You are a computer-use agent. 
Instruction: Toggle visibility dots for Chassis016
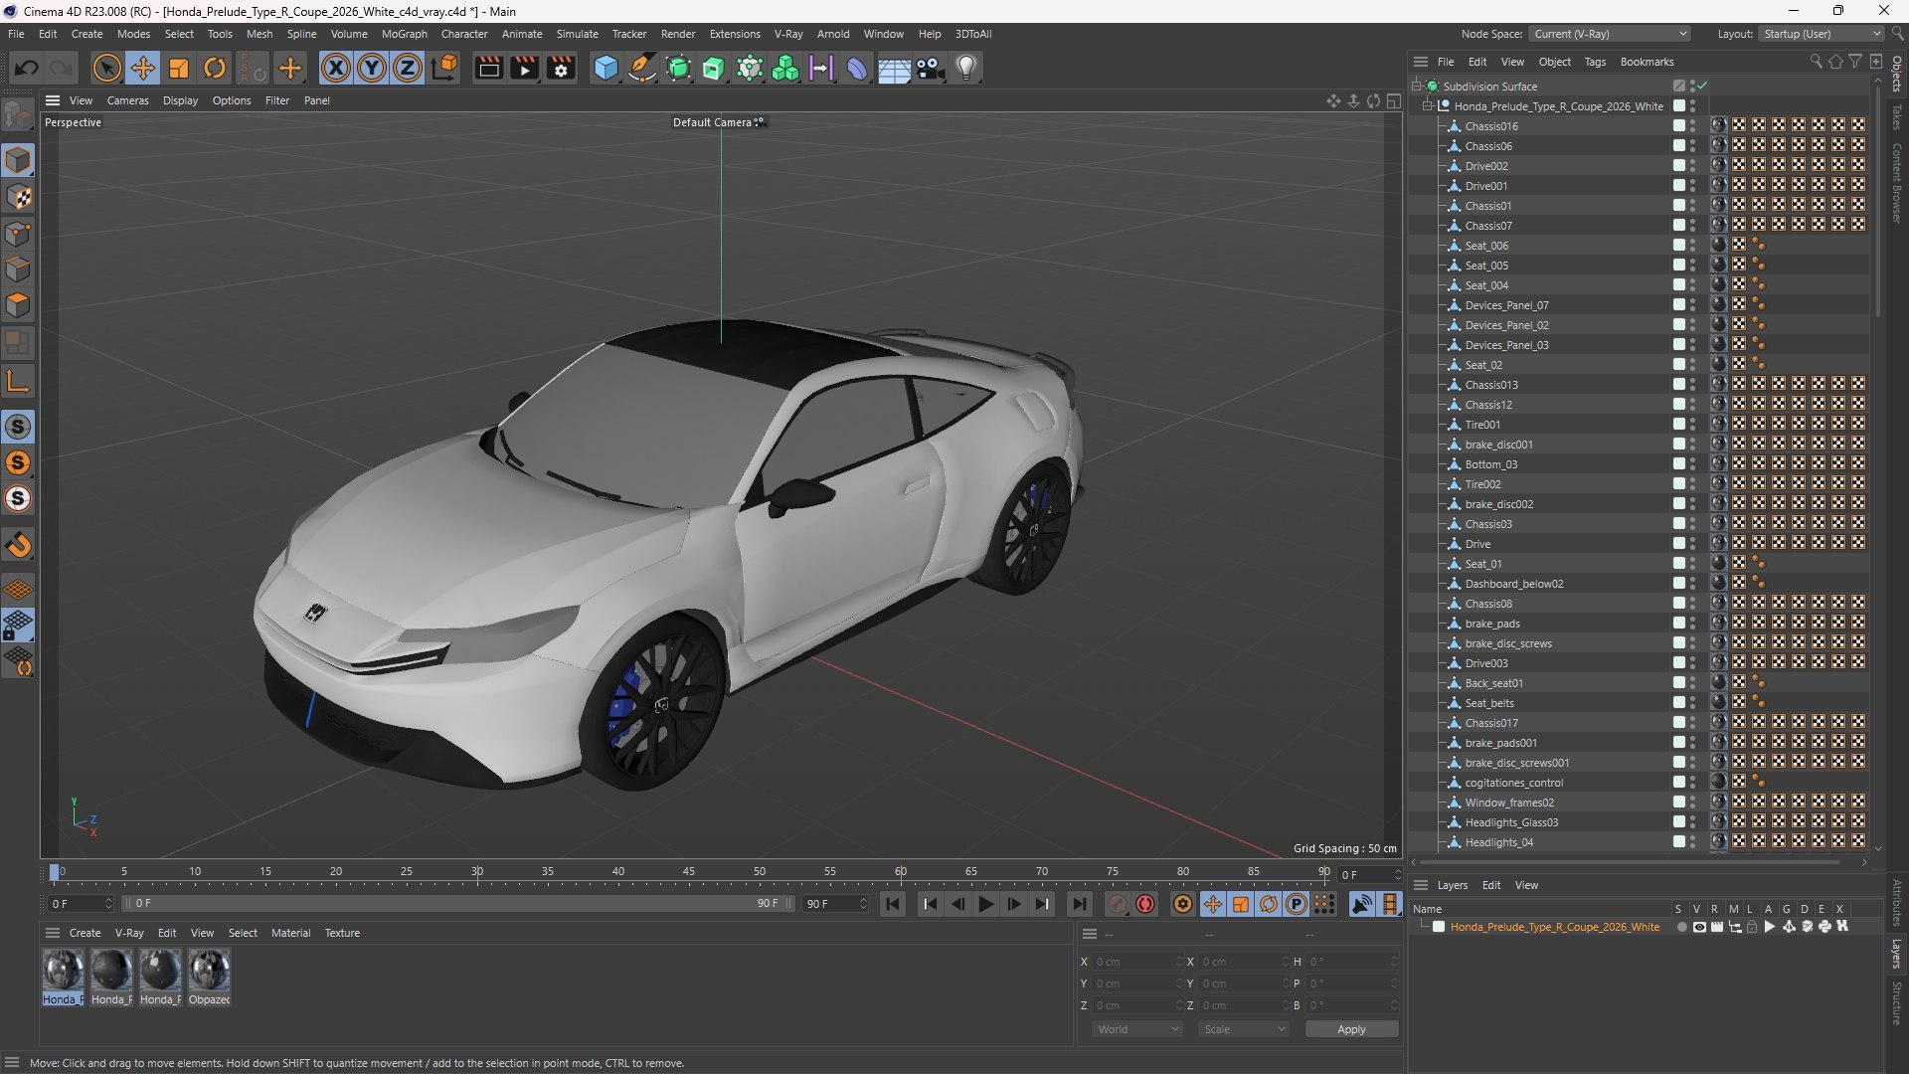(1692, 126)
